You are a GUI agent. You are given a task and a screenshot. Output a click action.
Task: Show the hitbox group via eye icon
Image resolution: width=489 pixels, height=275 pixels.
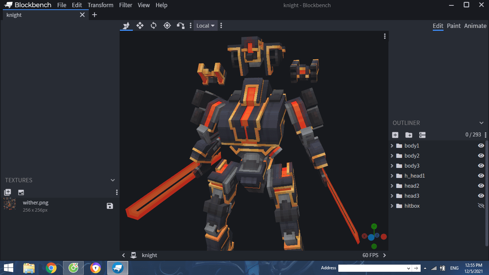481,206
